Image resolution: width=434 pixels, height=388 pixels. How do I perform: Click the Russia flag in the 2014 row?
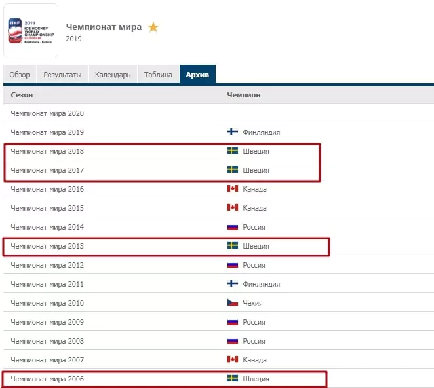(233, 227)
